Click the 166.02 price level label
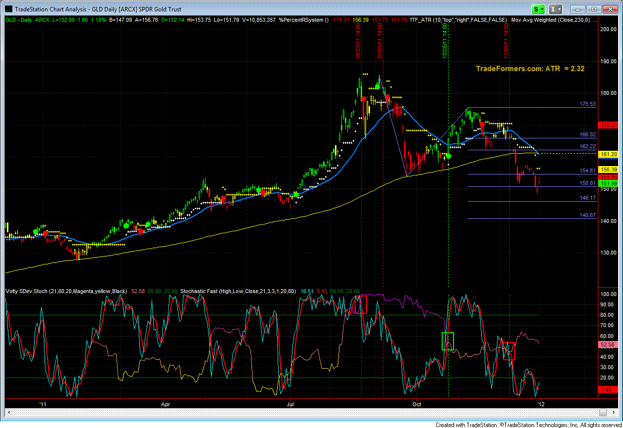The image size is (623, 428). [588, 134]
